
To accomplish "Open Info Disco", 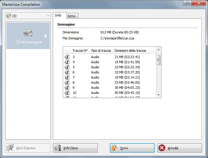I will 75,148.
